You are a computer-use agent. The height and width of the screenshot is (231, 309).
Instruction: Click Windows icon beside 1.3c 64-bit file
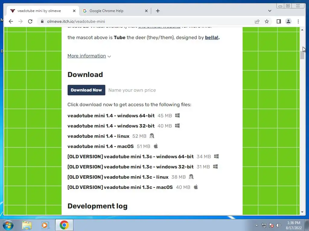tap(216, 156)
